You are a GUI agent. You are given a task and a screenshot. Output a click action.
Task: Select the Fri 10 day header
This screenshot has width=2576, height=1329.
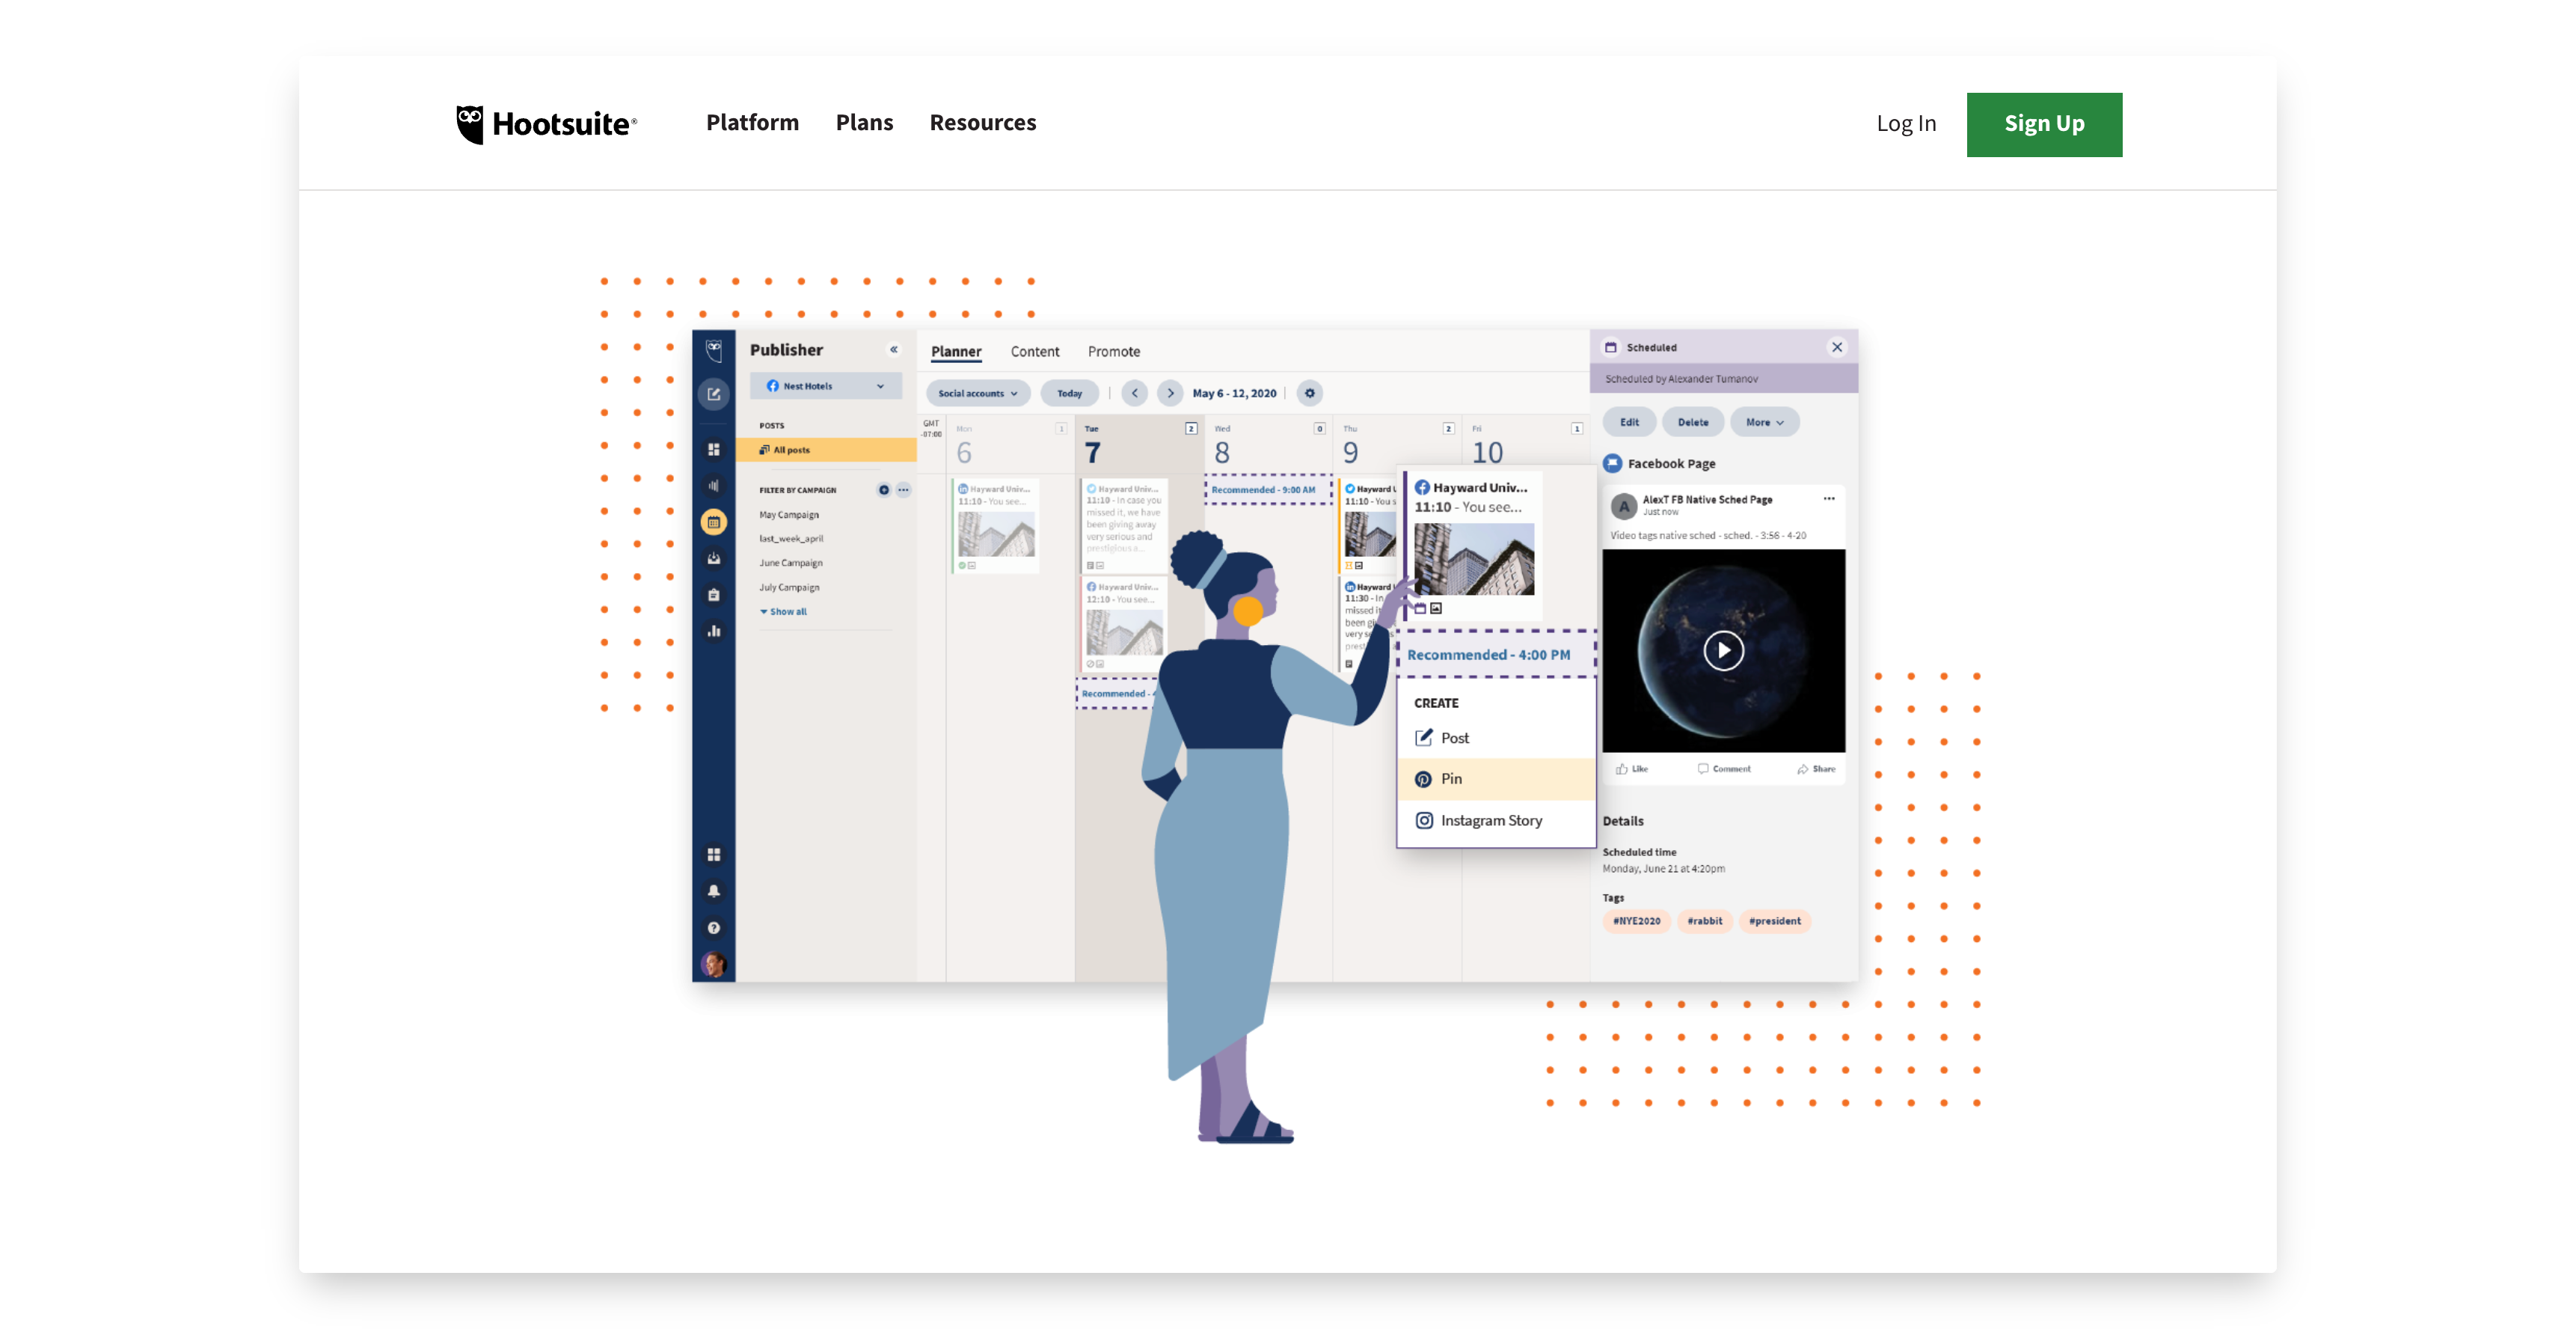pos(1525,444)
